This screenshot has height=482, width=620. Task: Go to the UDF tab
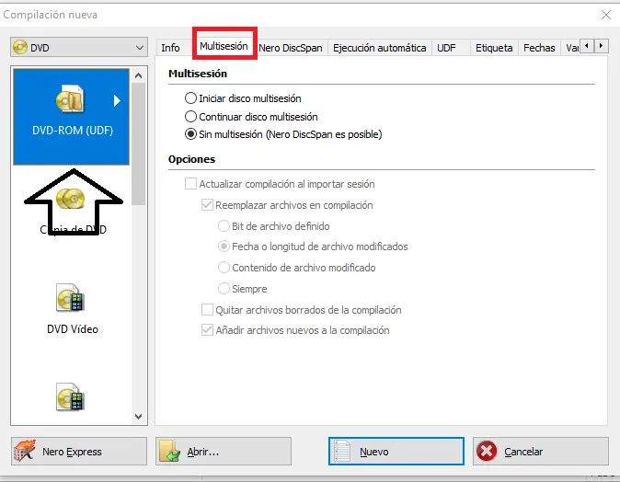click(446, 48)
